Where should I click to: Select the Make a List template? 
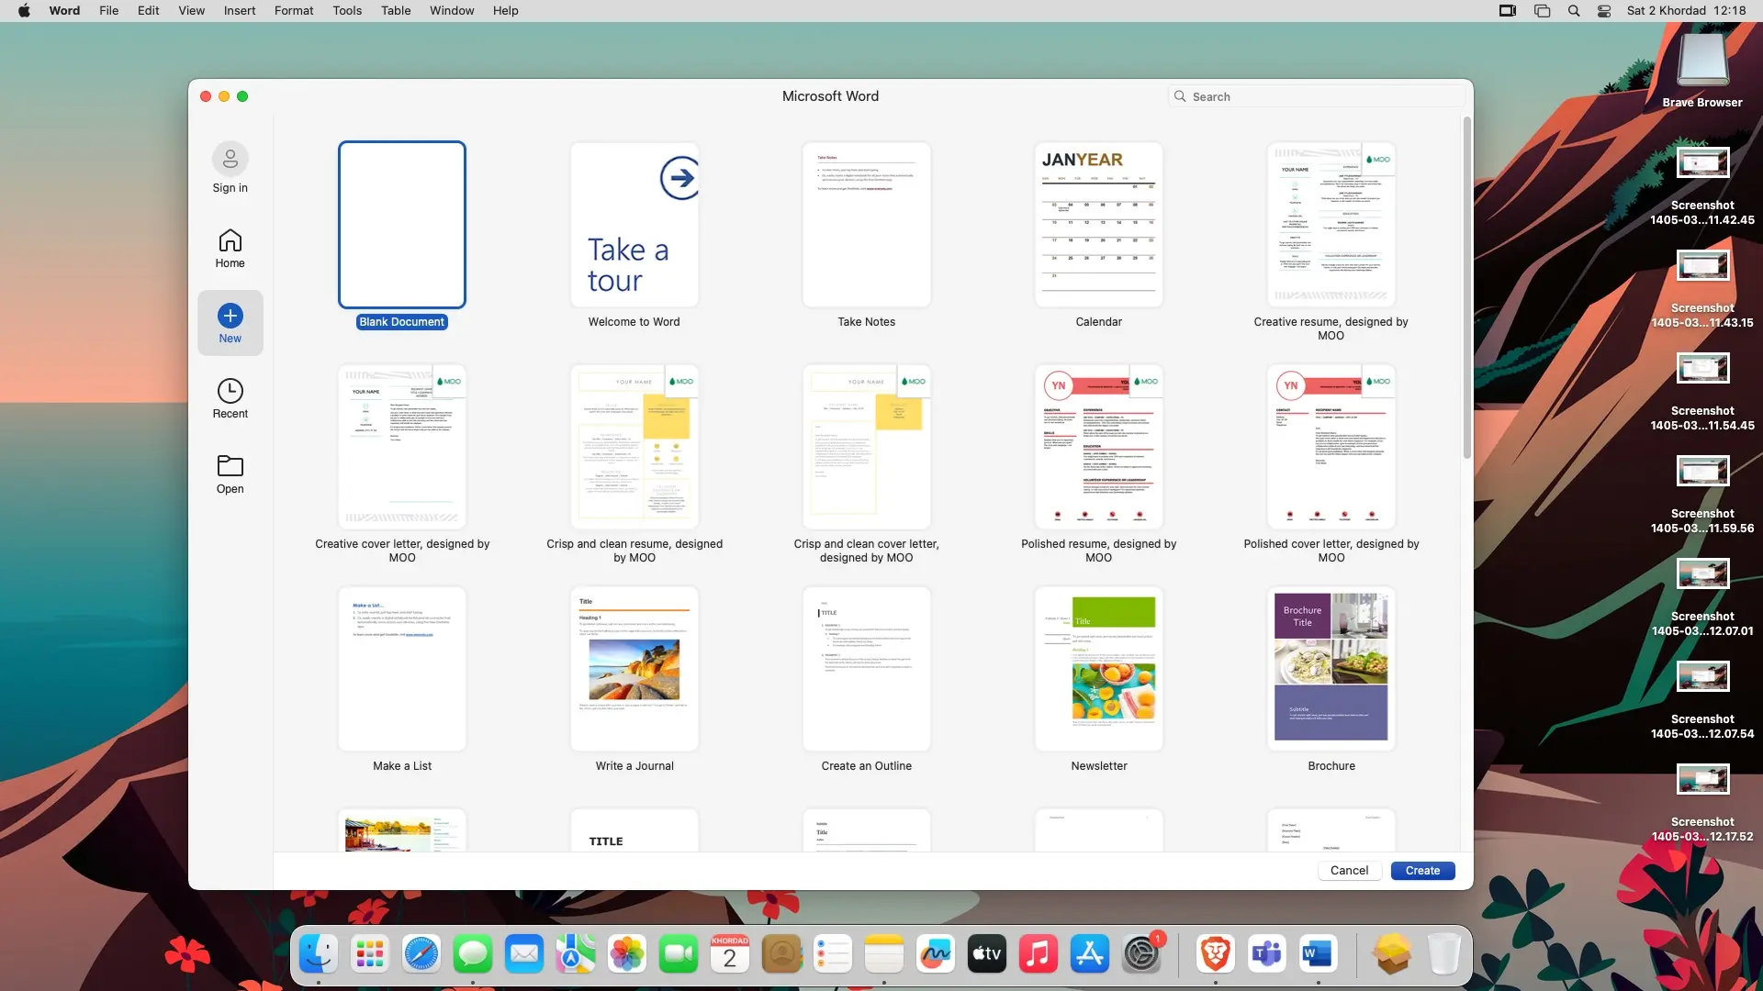click(402, 669)
